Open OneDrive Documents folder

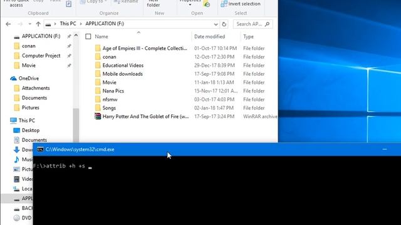click(34, 97)
